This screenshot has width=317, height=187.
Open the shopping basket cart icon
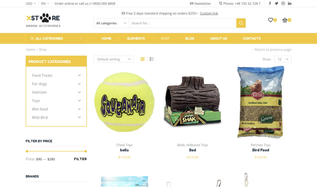[285, 20]
